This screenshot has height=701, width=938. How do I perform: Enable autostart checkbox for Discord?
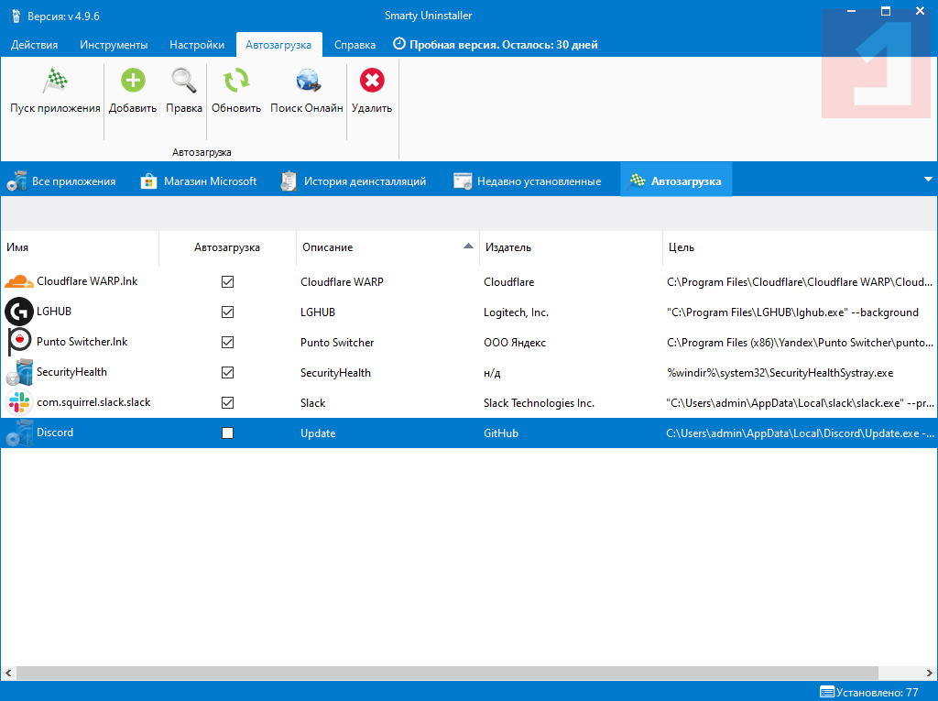(227, 433)
